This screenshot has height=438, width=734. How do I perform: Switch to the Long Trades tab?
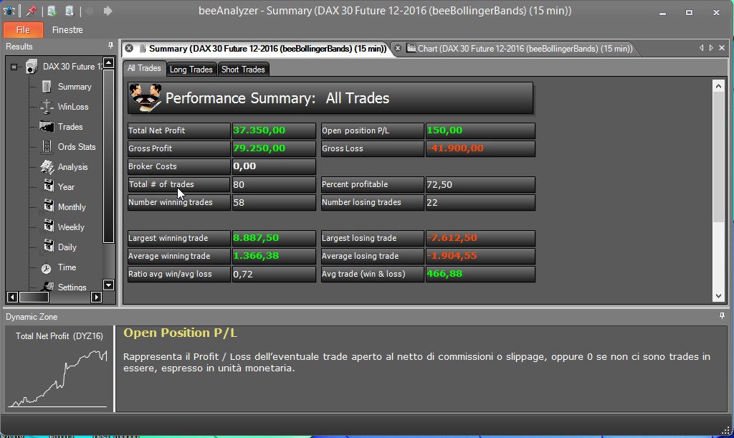(191, 70)
